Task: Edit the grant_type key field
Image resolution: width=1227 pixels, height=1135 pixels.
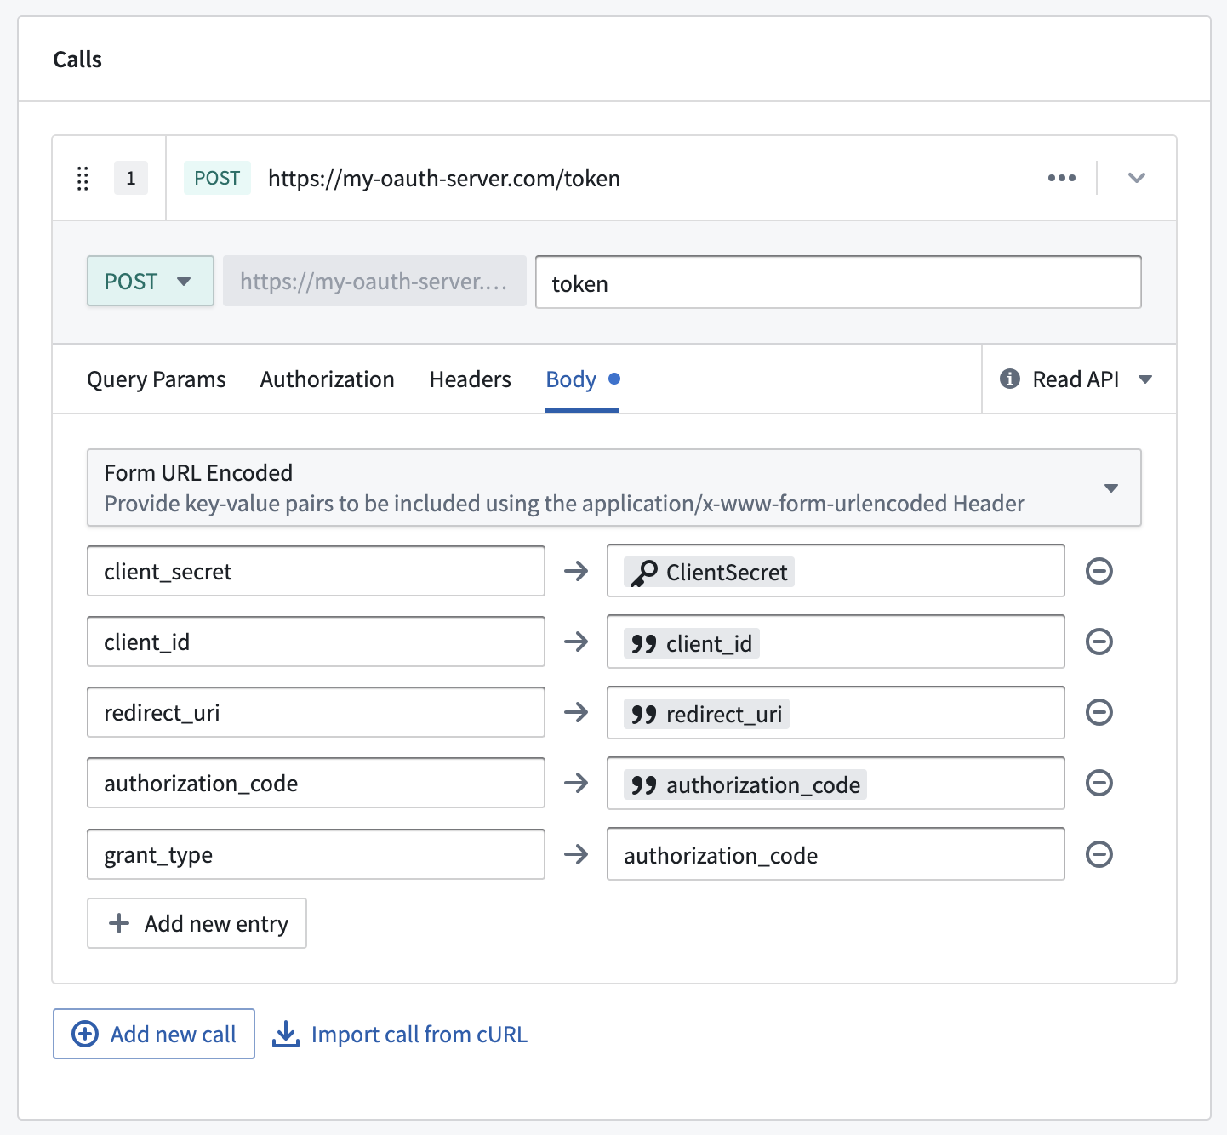Action: pyautogui.click(x=316, y=854)
